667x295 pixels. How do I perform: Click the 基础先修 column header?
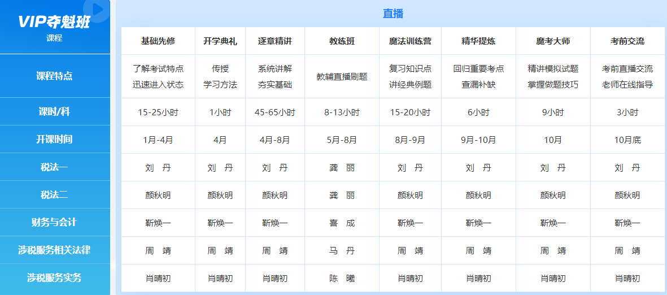click(158, 41)
